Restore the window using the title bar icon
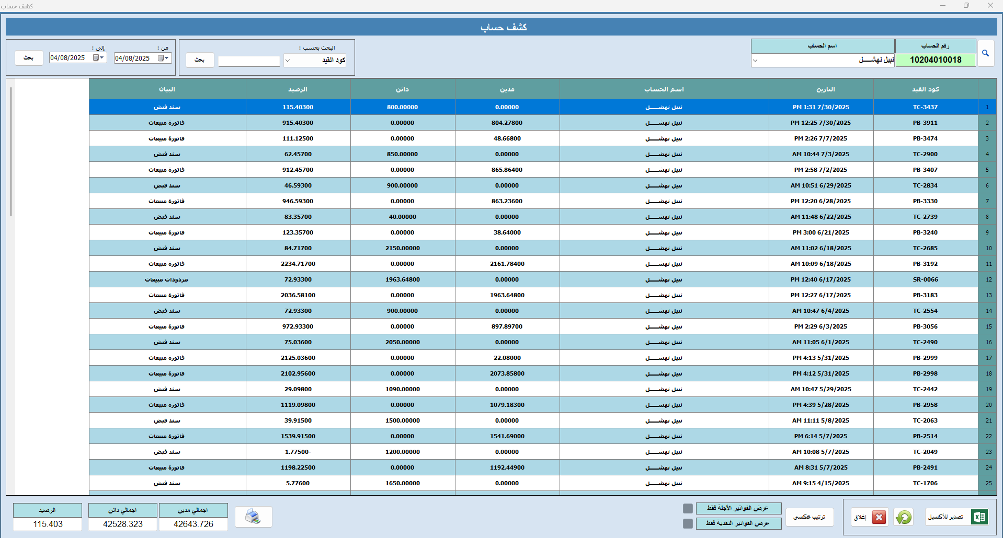This screenshot has height=538, width=1003. tap(966, 6)
